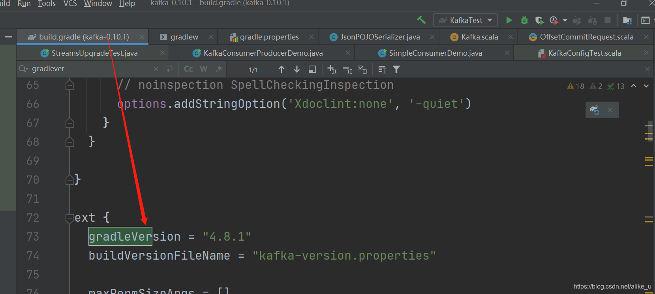Image resolution: width=655 pixels, height=294 pixels.
Task: Open the SimpleConsumerDemo.java tab
Action: (435, 53)
